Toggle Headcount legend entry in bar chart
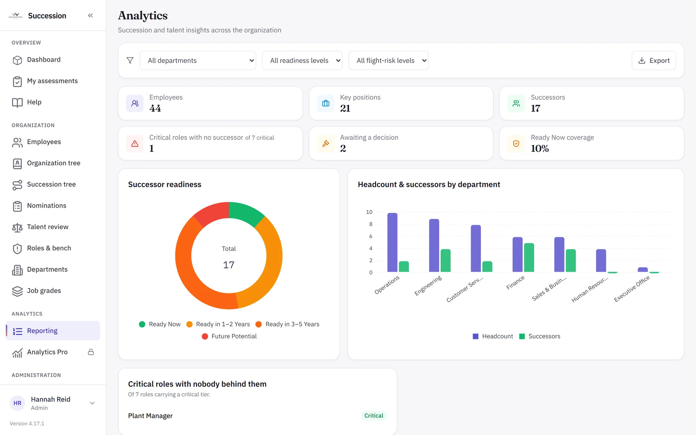This screenshot has width=696, height=435. coord(493,336)
